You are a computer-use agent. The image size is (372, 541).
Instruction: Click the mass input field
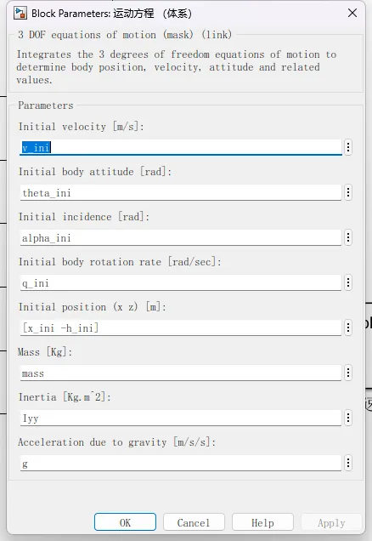[x=181, y=373]
